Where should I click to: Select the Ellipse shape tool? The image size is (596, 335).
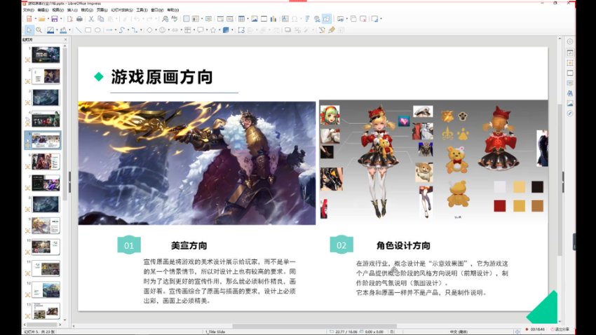click(x=97, y=30)
